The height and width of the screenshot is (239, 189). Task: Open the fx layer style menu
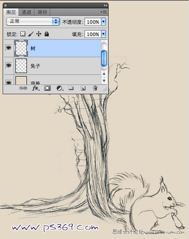click(36, 88)
